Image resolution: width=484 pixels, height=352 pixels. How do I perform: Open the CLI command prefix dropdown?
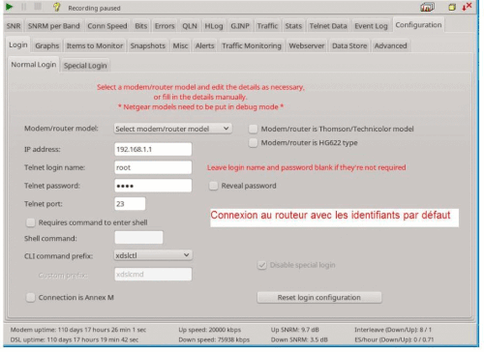pos(153,255)
